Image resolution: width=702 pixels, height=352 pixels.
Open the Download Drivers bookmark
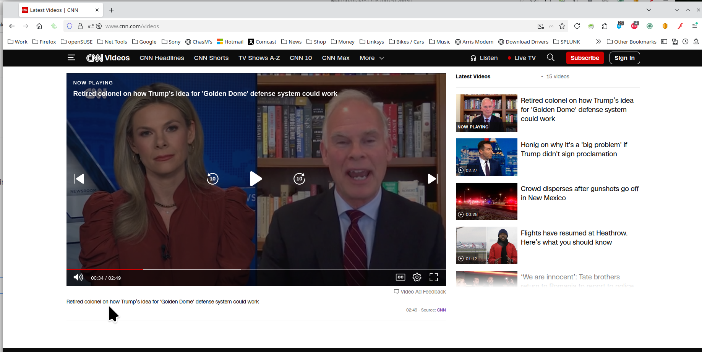tap(523, 42)
